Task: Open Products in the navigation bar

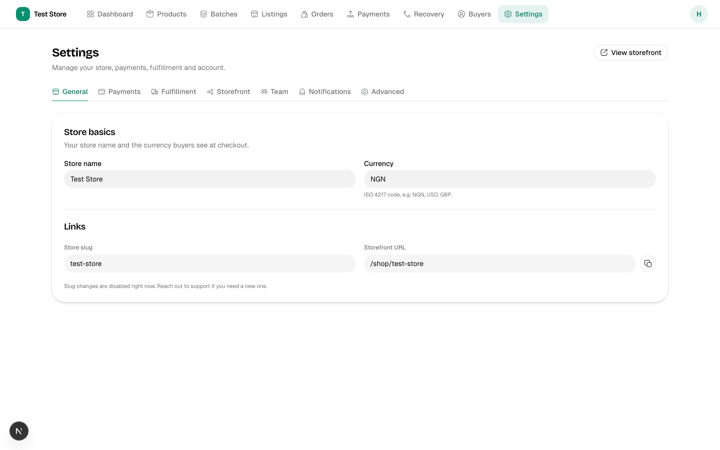Action: (x=166, y=14)
